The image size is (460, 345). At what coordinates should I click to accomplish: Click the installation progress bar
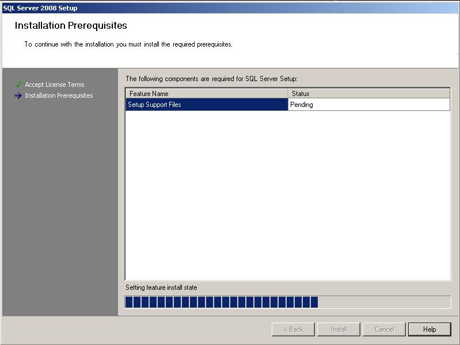pos(288,302)
